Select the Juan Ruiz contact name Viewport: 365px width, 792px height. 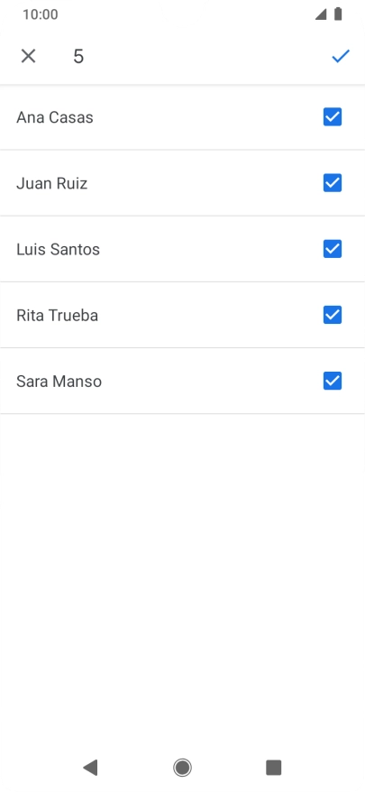click(x=51, y=183)
